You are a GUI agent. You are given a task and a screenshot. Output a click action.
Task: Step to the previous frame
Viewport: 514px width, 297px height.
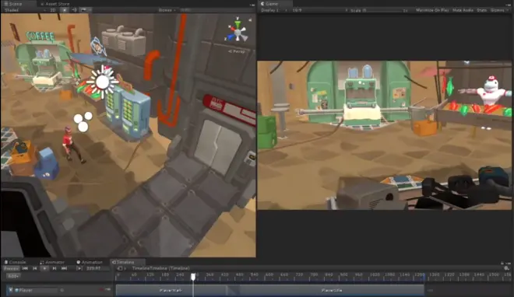pos(35,268)
